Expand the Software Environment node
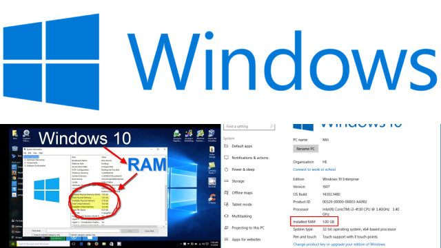The width and height of the screenshot is (441, 248). (x=25, y=165)
